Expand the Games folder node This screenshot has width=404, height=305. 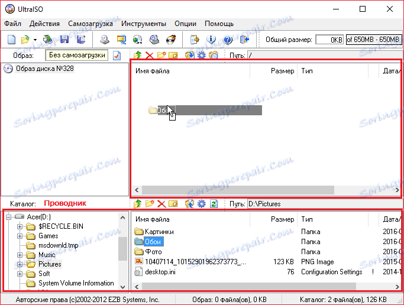point(20,236)
